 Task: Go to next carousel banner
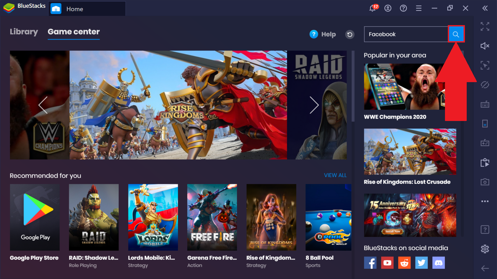(314, 105)
